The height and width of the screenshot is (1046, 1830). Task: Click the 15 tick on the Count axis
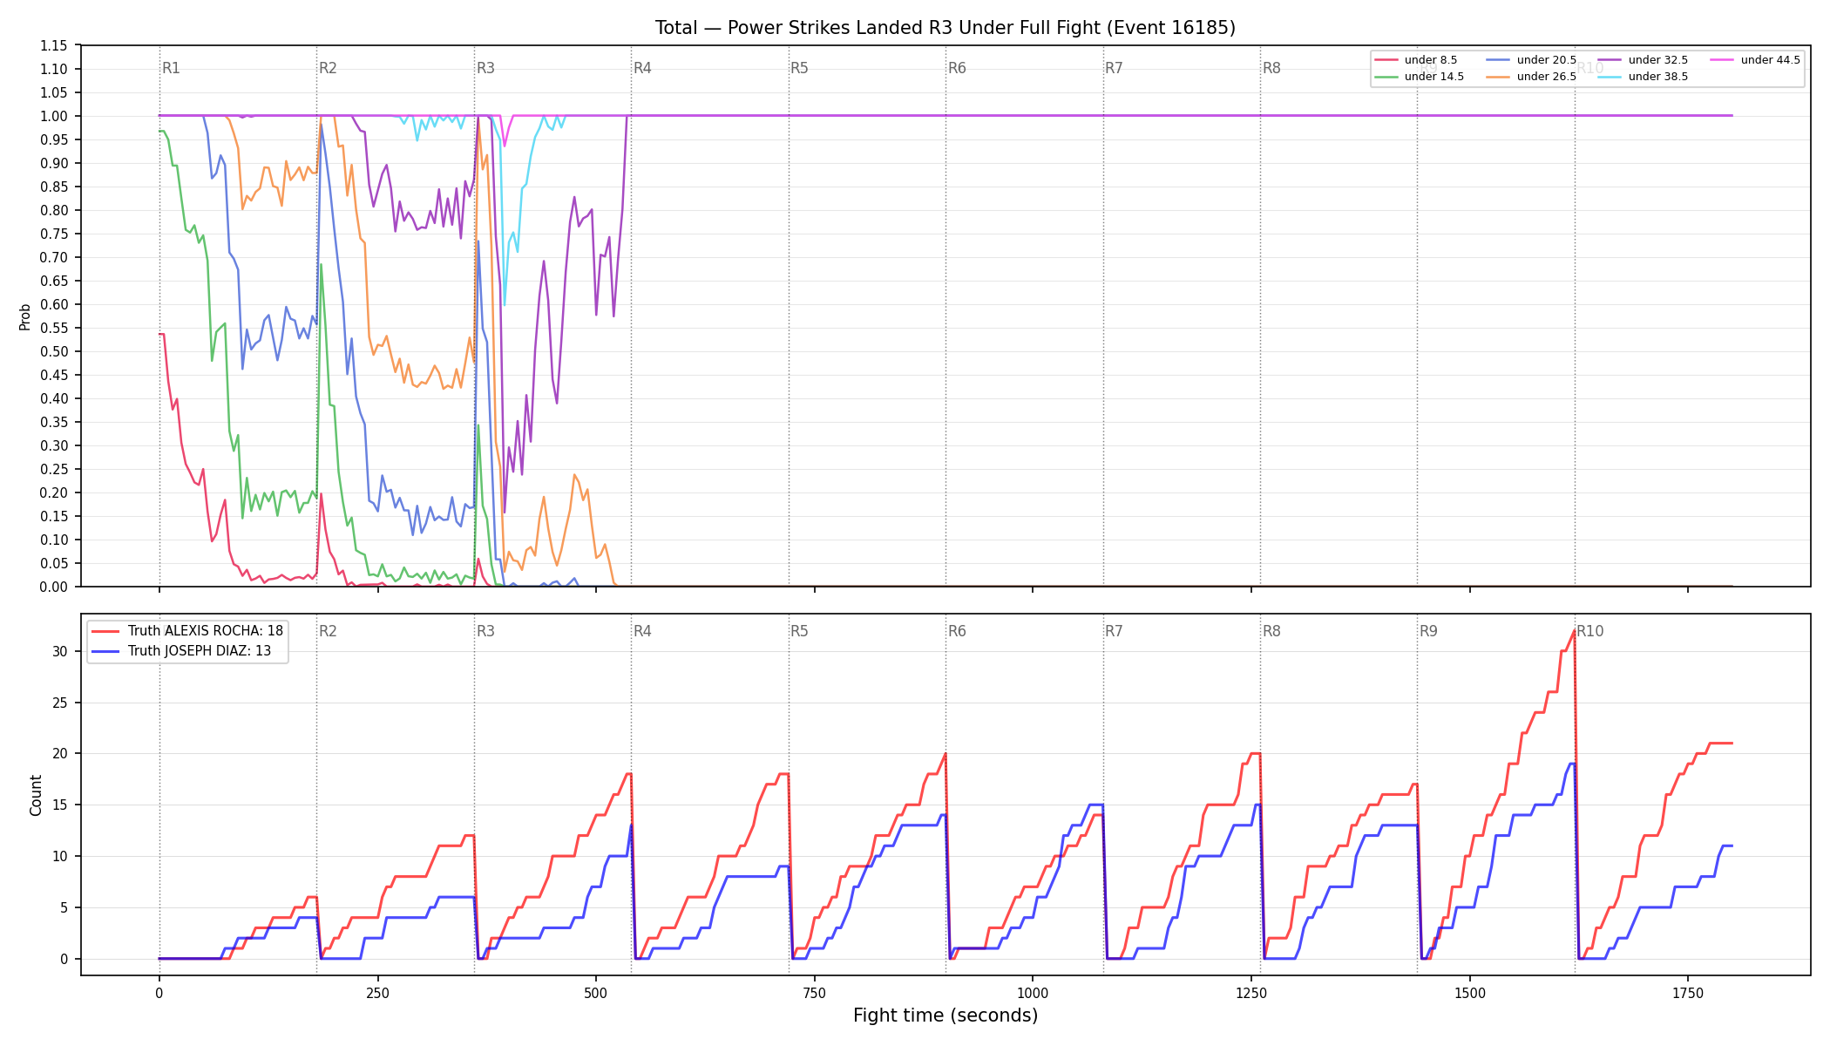(x=60, y=805)
